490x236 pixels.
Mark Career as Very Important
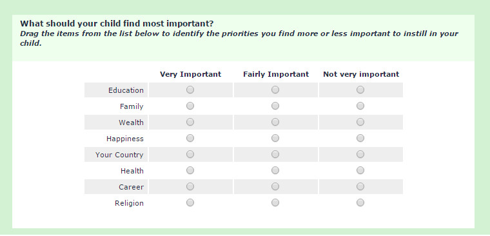pos(190,186)
